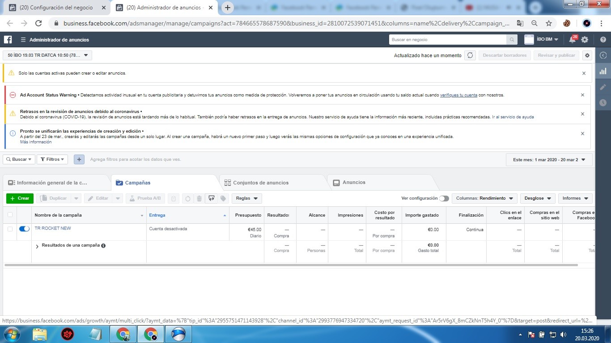Click the clipboard icon in campaign toolbar
Image resolution: width=611 pixels, height=343 pixels.
pos(174,198)
